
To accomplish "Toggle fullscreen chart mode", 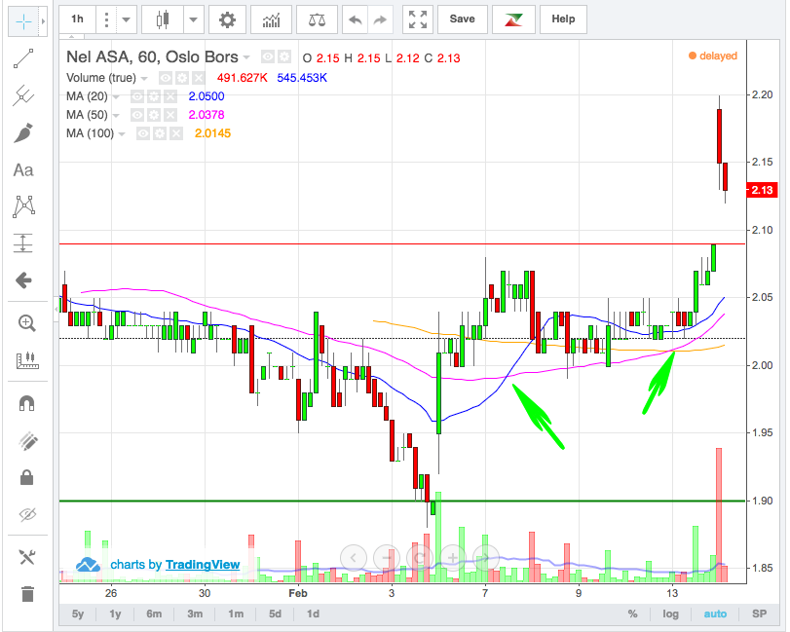I will click(x=418, y=19).
